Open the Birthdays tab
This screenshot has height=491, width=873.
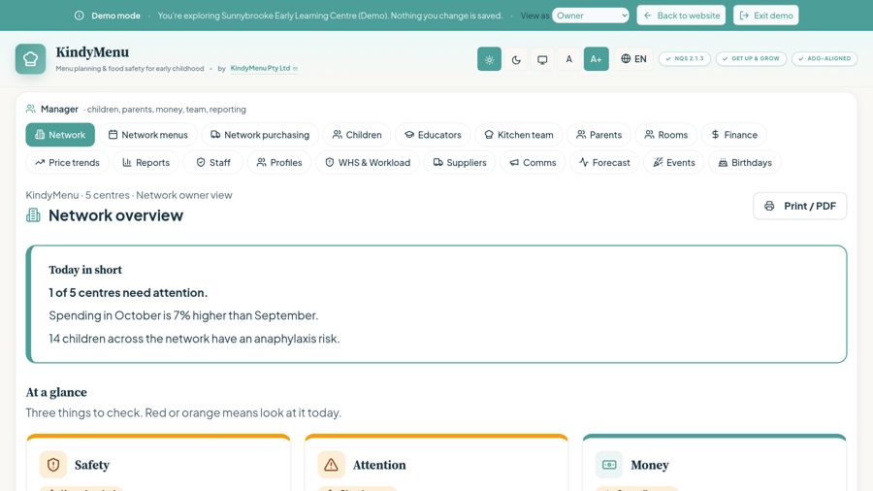pyautogui.click(x=745, y=163)
